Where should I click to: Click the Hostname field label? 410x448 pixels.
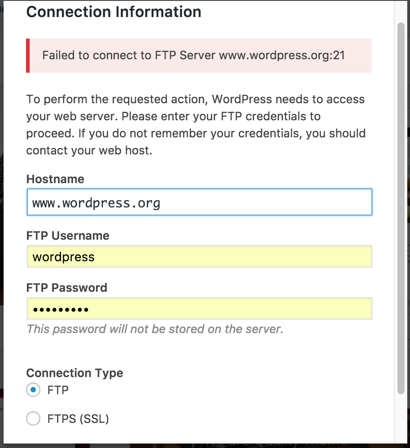coord(55,179)
